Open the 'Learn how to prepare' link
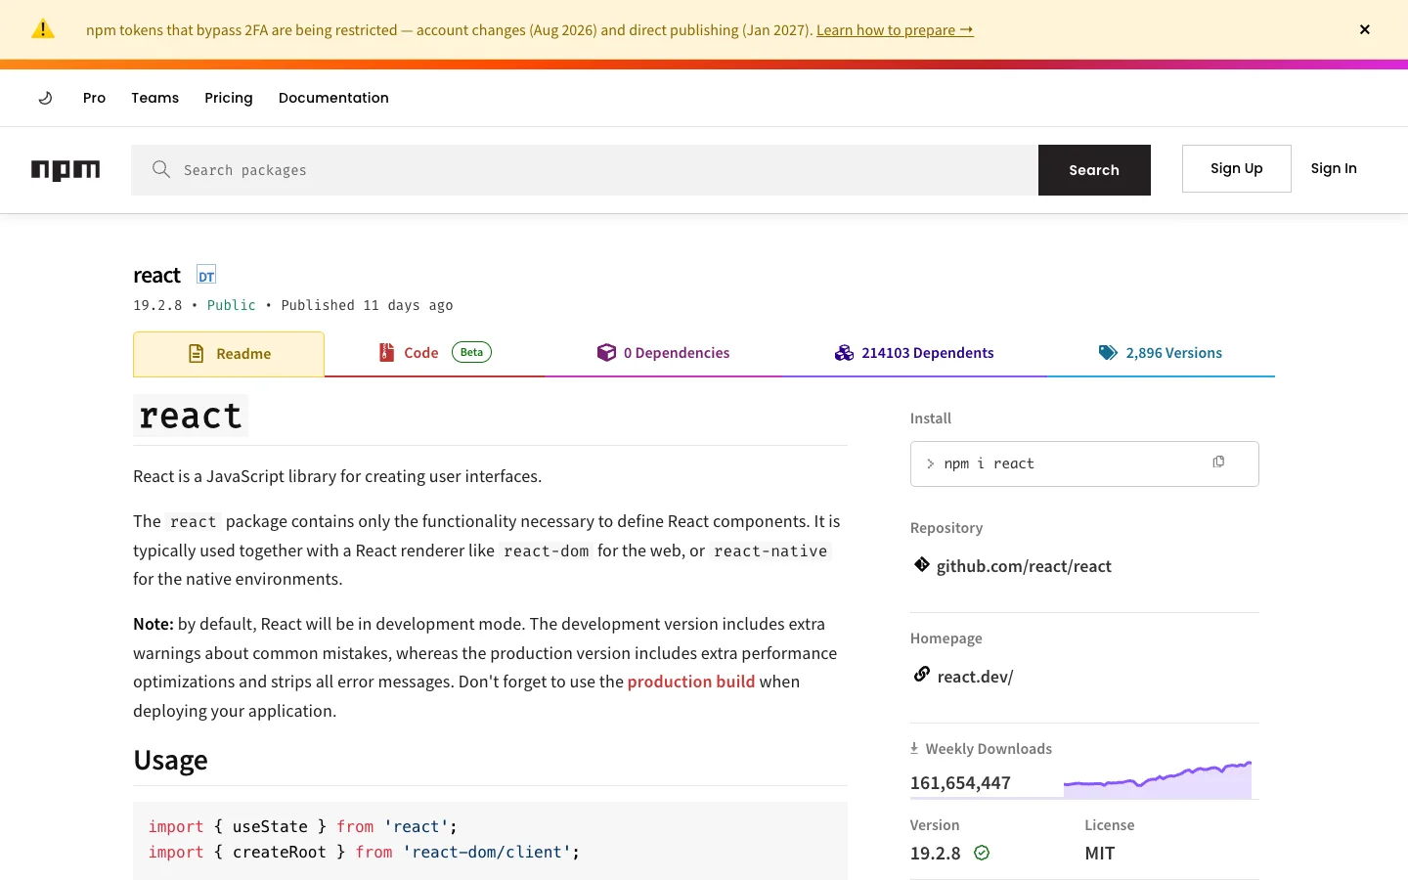Screen dimensions: 1408x880 click(895, 30)
